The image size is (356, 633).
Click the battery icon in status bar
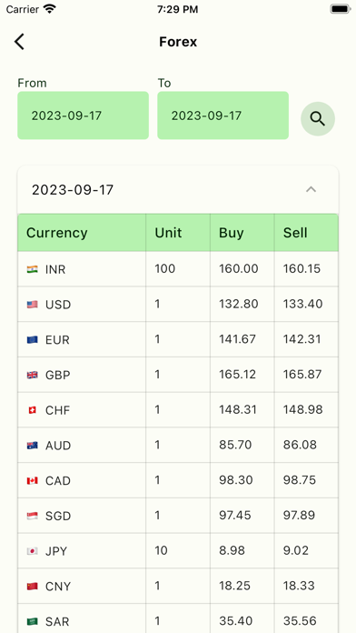[341, 9]
